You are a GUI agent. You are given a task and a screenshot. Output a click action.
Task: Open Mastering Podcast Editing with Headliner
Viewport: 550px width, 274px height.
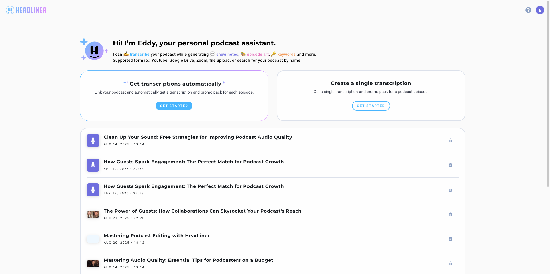(156, 236)
